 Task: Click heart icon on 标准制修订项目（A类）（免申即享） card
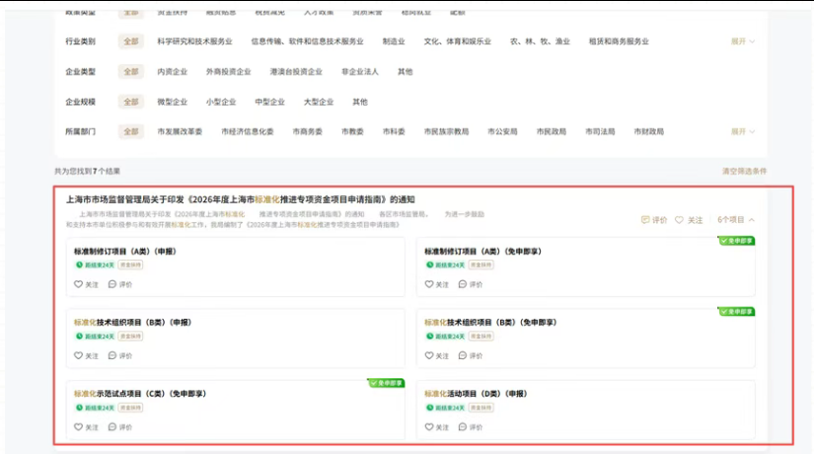pyautogui.click(x=429, y=284)
